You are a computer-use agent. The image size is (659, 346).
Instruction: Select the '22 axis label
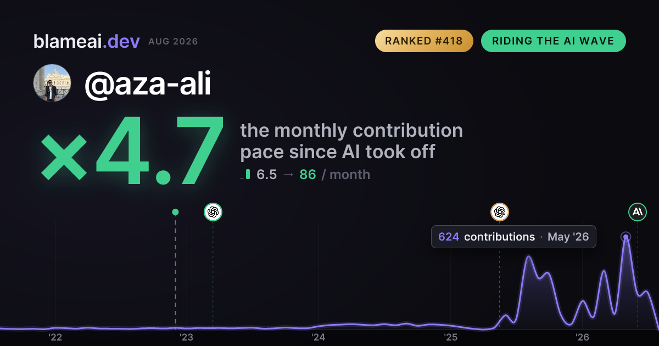(55, 337)
